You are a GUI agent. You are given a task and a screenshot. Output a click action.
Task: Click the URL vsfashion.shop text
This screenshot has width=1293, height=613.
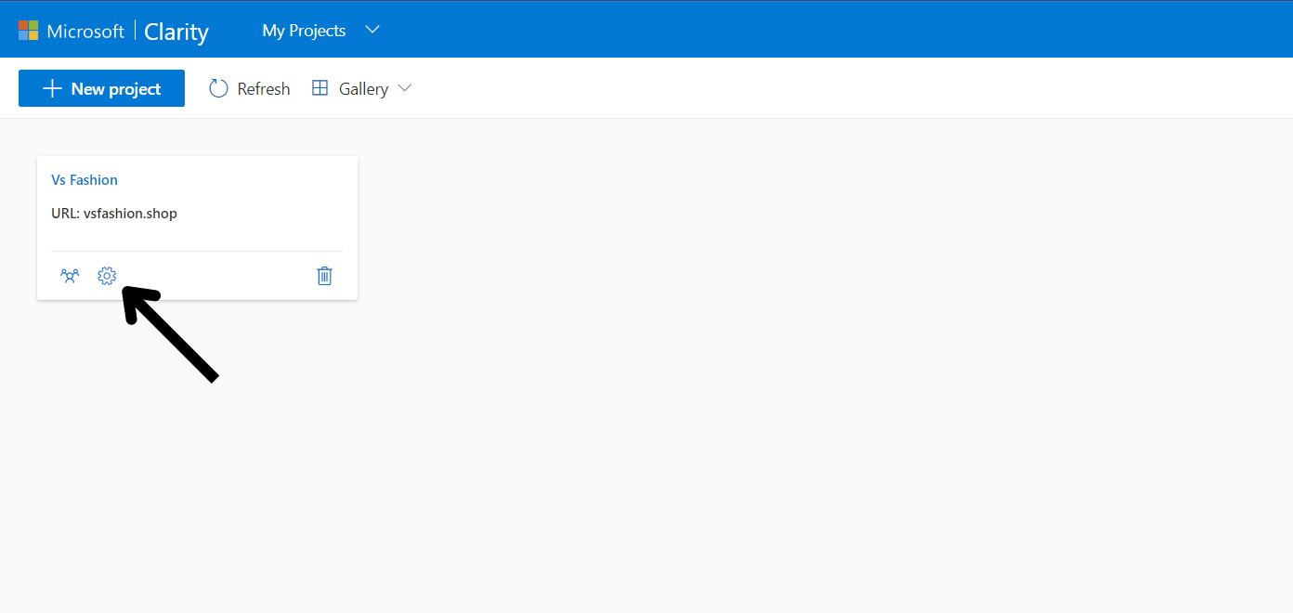(114, 214)
